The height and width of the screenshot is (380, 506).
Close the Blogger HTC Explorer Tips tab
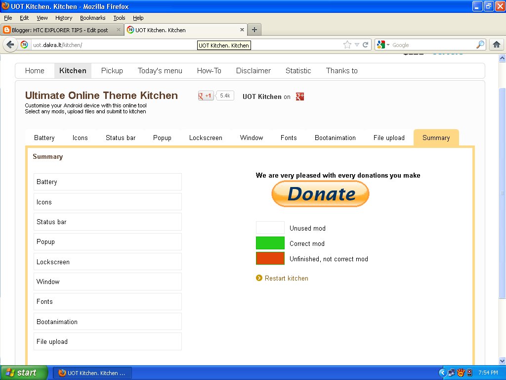tap(119, 30)
